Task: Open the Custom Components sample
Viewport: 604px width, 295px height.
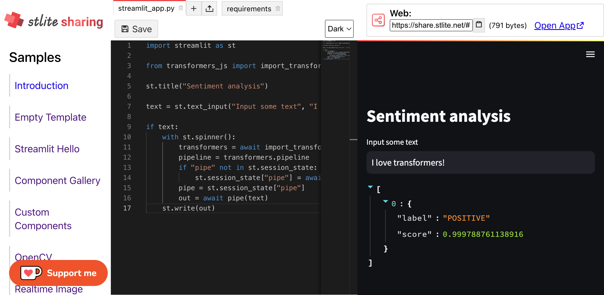Action: point(43,219)
